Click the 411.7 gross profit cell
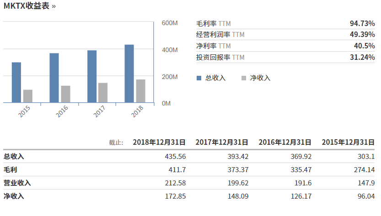381x216 pixels. (x=177, y=170)
